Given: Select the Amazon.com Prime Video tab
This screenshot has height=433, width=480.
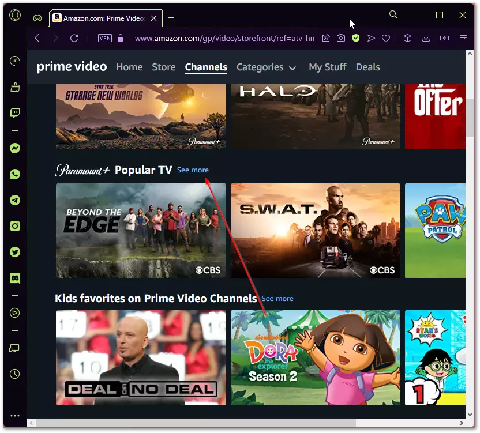Looking at the screenshot, I should click(x=106, y=18).
